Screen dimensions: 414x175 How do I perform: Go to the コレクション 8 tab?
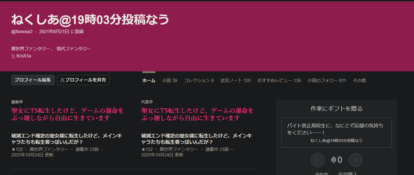coord(198,80)
